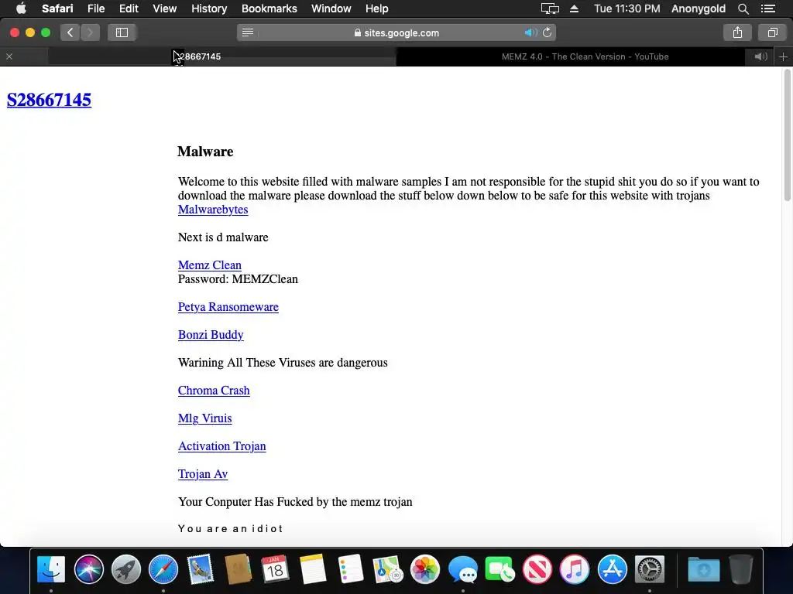
Task: Open the Malwarebytes link
Action: [x=213, y=210]
